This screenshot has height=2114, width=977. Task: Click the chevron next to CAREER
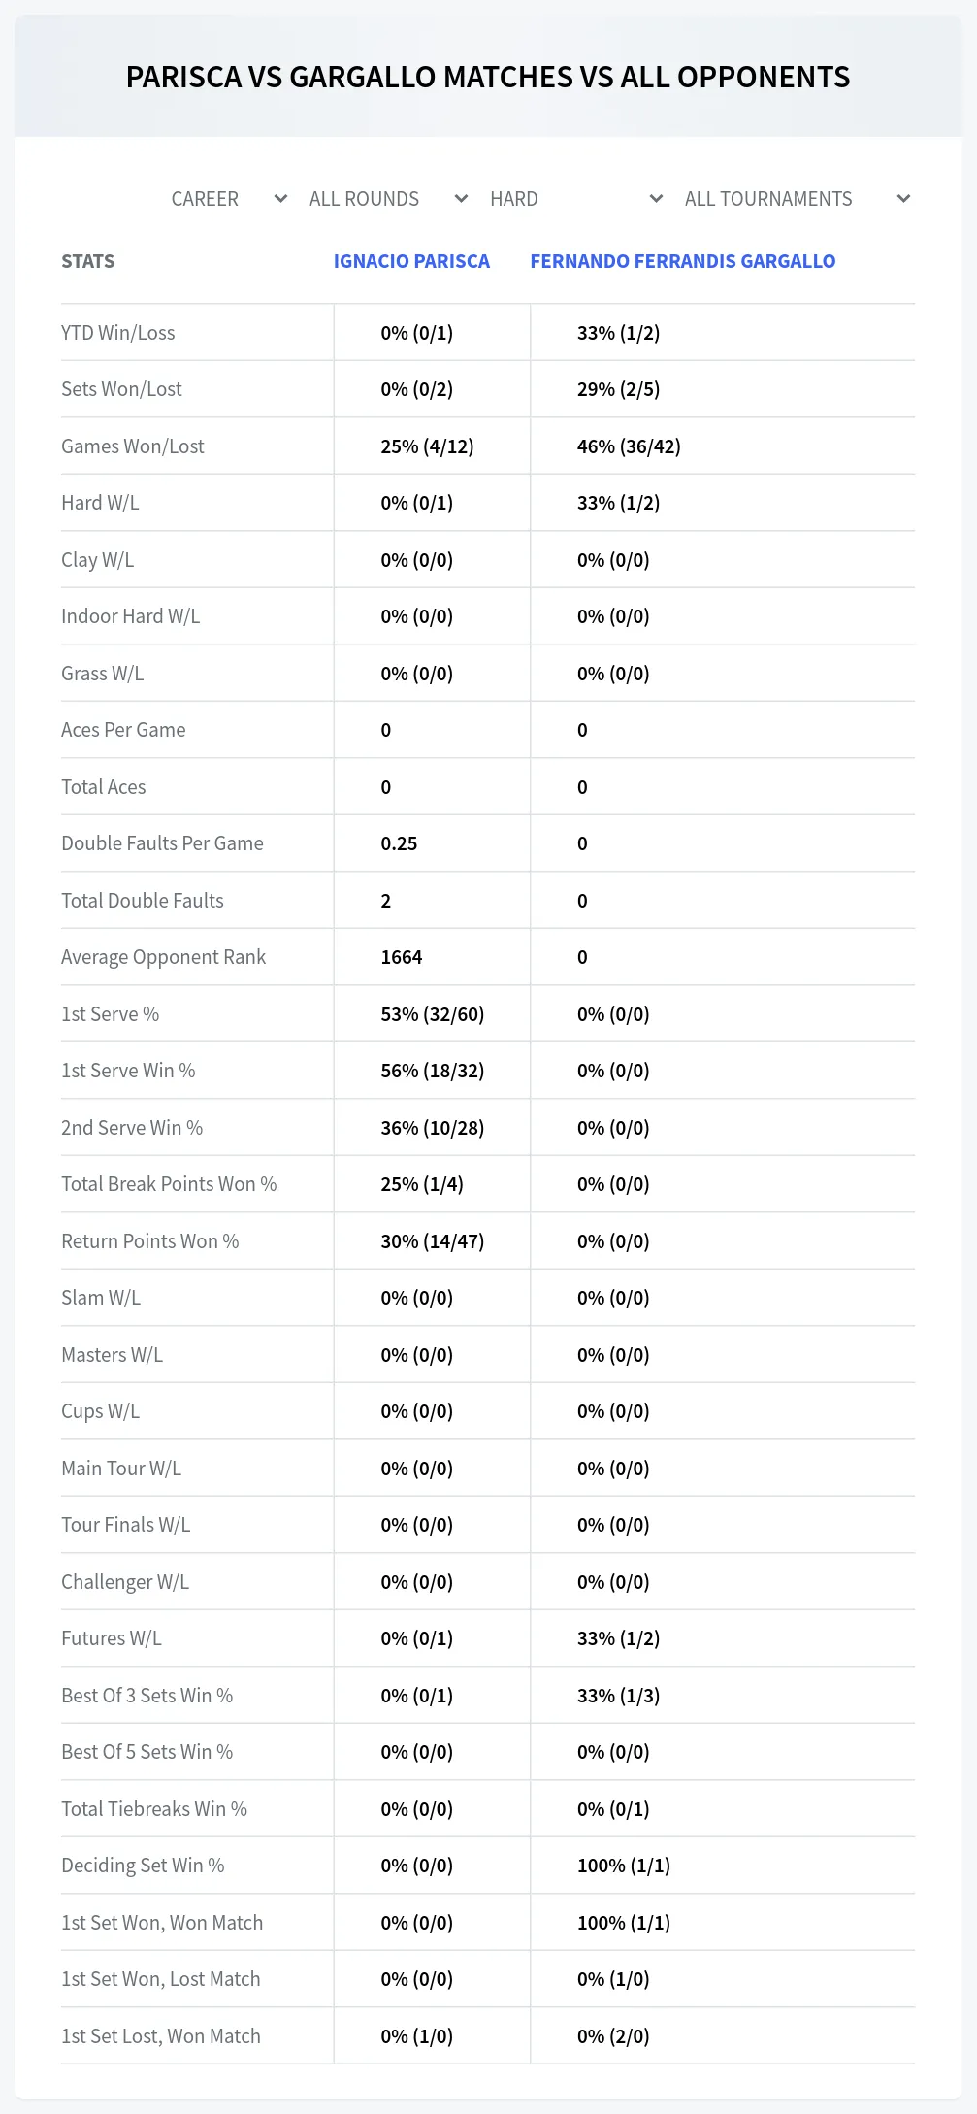tap(280, 199)
